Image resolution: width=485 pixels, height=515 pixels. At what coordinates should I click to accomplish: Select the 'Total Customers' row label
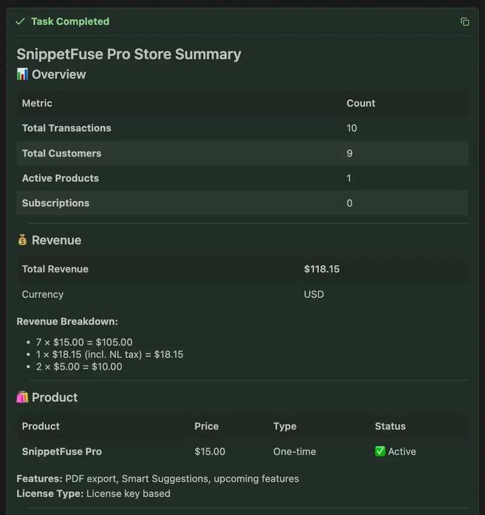click(61, 153)
